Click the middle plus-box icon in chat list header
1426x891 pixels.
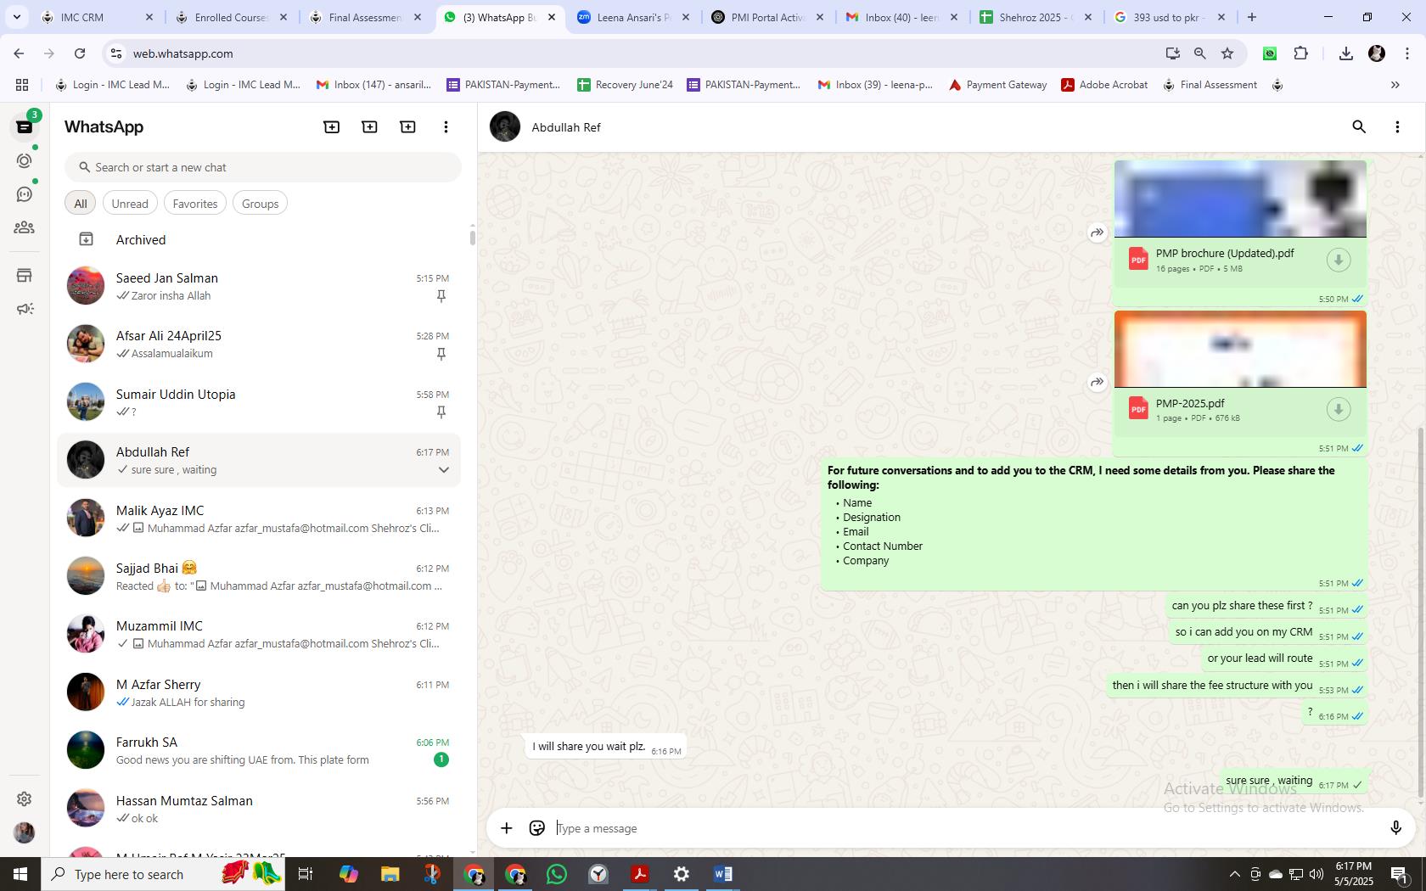coord(370,126)
